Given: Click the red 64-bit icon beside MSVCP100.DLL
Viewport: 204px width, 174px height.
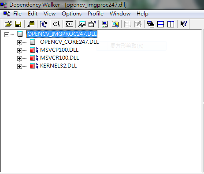Looking at the screenshot, I should click(34, 50).
